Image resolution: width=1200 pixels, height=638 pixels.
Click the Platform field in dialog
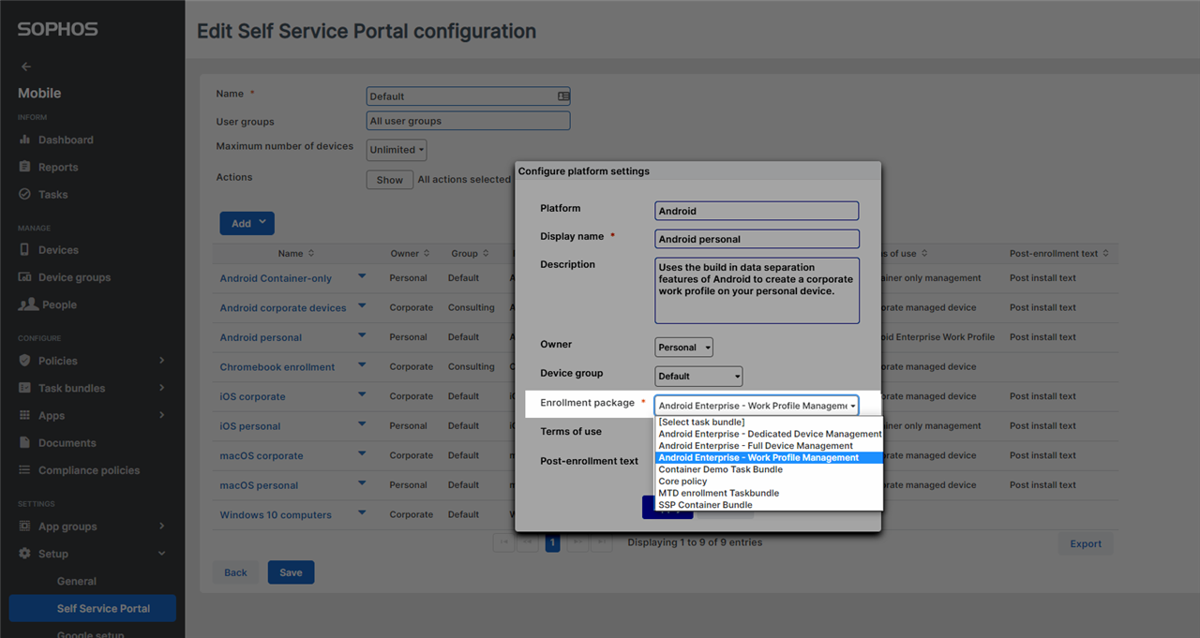coord(757,211)
